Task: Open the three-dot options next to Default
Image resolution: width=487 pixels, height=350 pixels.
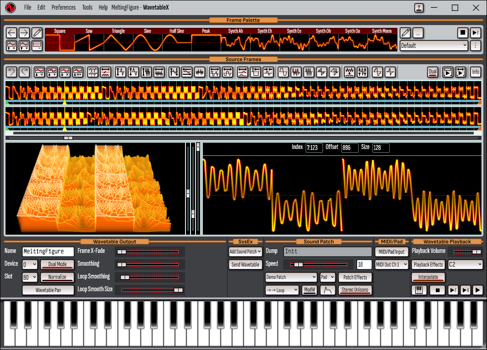Action: point(475,46)
